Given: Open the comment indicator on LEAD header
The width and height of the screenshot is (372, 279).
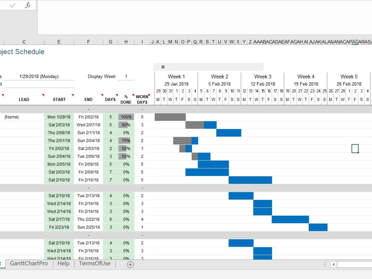Looking at the screenshot, I should 43,95.
